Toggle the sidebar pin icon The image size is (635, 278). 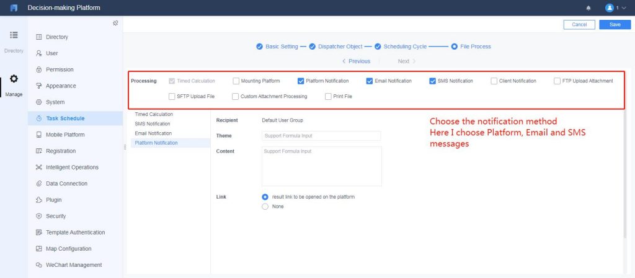click(115, 23)
